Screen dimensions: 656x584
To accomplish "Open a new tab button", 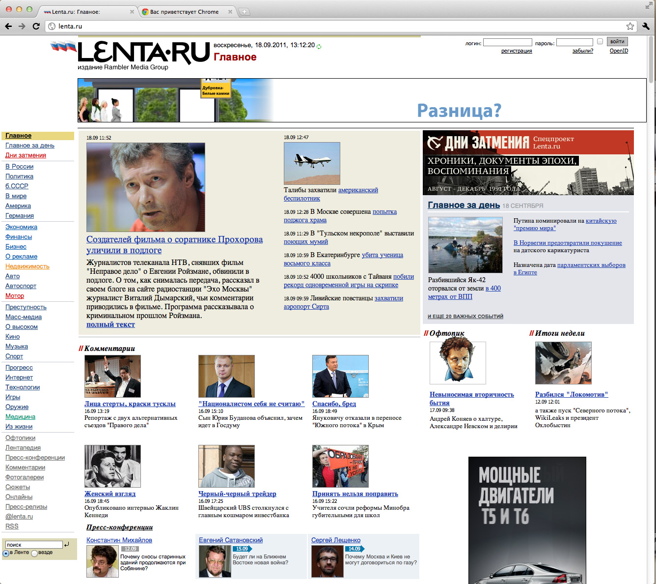I will coord(244,12).
